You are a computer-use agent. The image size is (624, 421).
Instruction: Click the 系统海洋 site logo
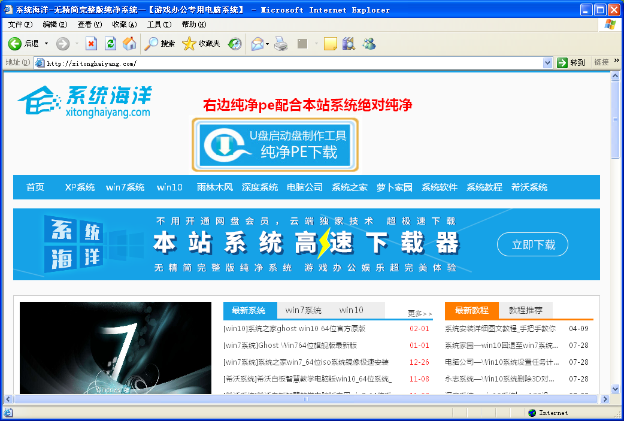coord(85,101)
